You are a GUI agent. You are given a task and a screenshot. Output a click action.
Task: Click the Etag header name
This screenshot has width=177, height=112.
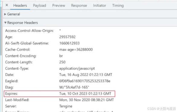tap(9, 87)
